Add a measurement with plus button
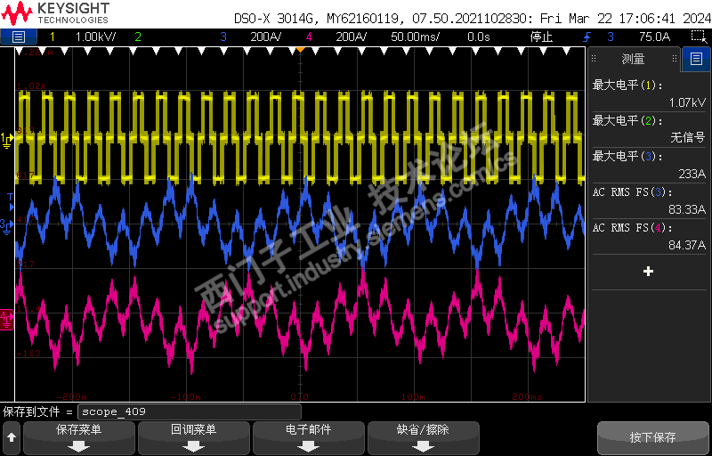712x456 pixels. (x=649, y=272)
